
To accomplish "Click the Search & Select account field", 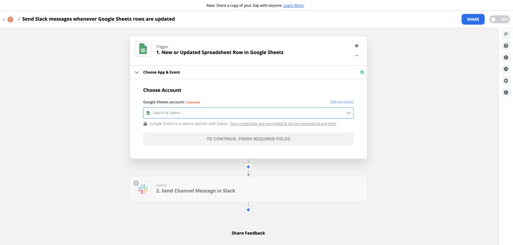I will coord(248,113).
